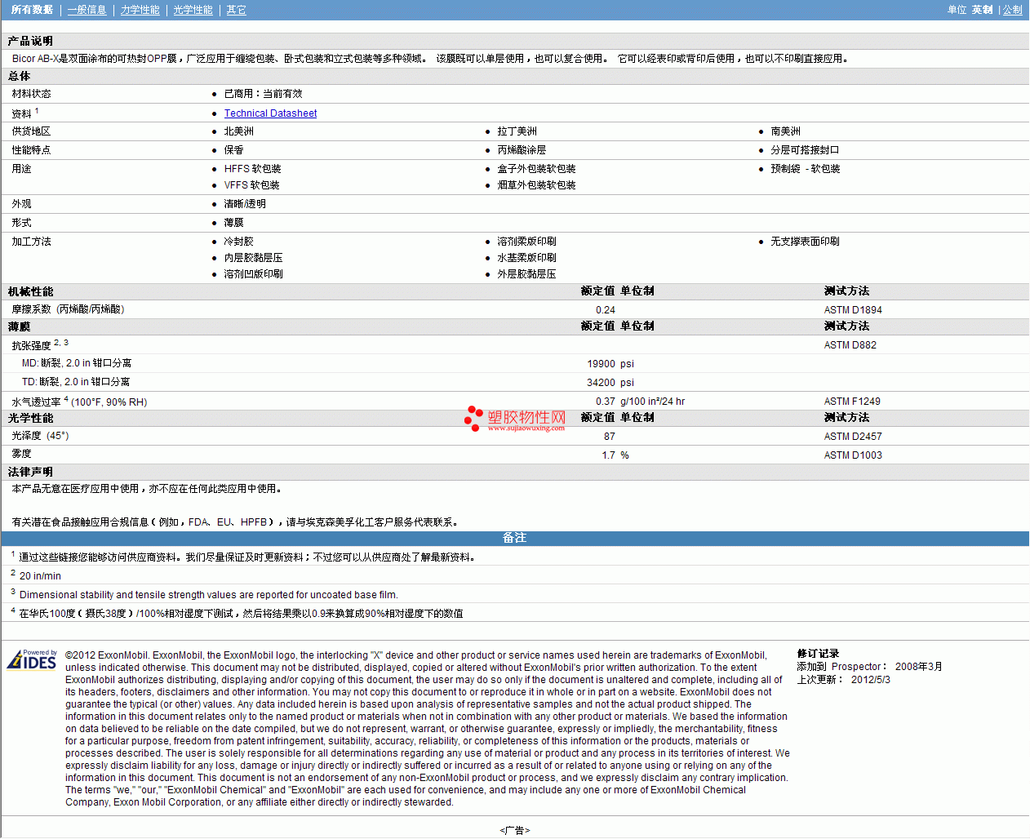Click the 盒子外包装软包装 entry
The width and height of the screenshot is (1030, 839).
pos(537,169)
